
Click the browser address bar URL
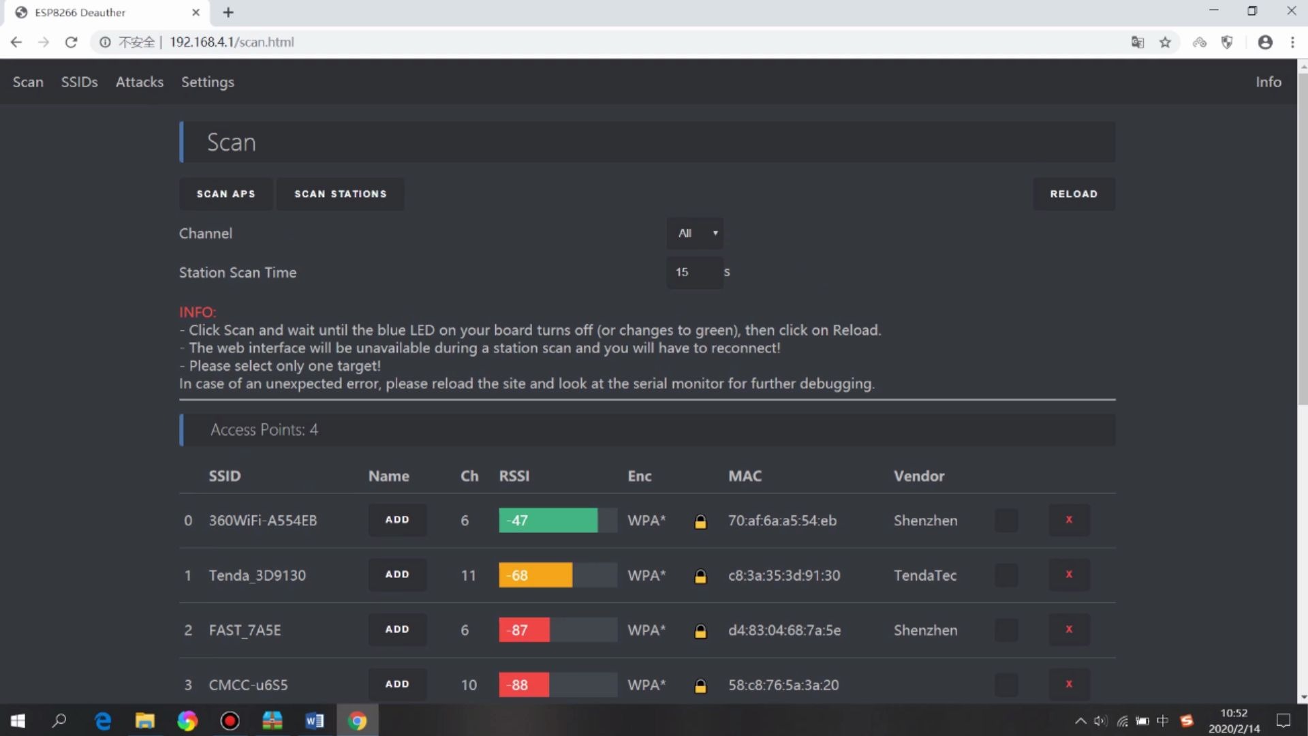pos(232,42)
